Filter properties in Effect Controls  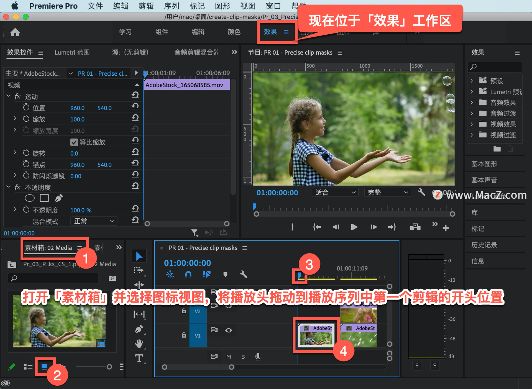click(195, 233)
